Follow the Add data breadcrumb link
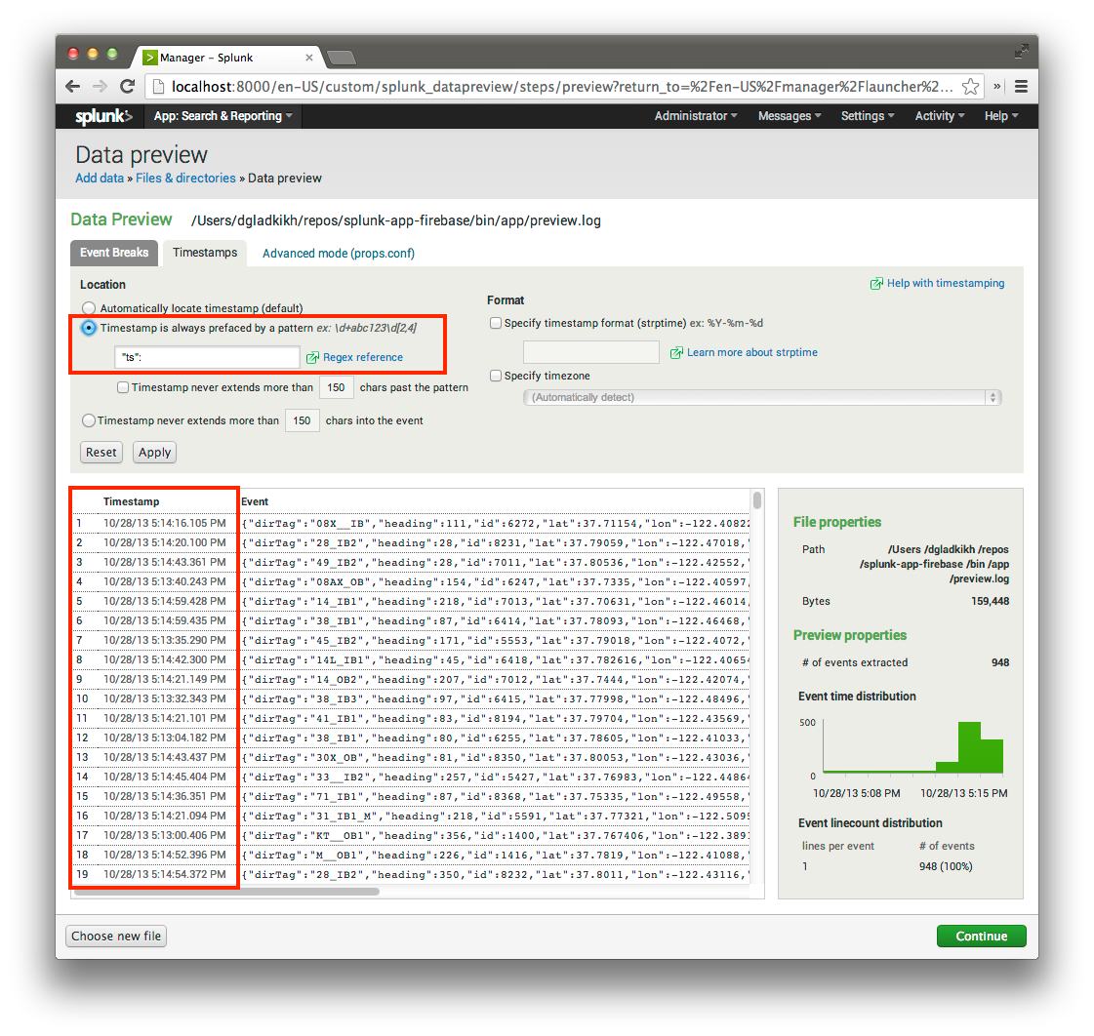The height and width of the screenshot is (1036, 1094). coord(100,179)
